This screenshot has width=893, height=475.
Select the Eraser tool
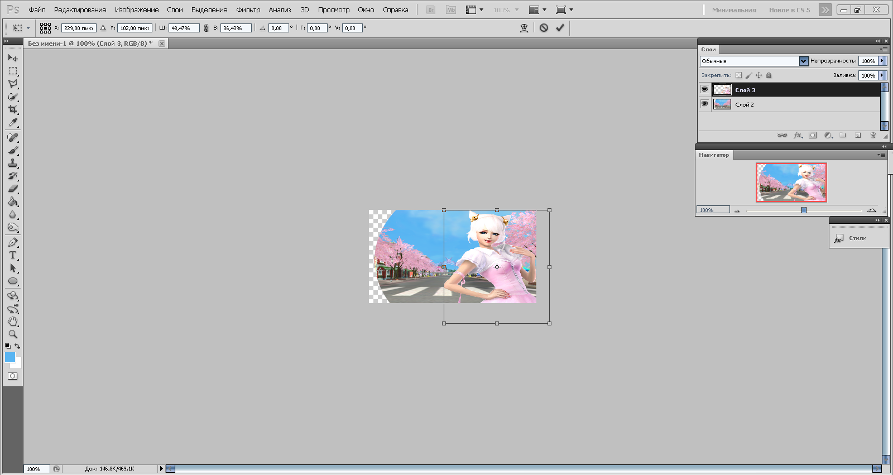(x=13, y=189)
